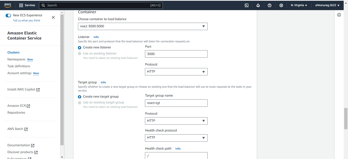
Task: Open the Health check protocol dropdown
Action: click(176, 138)
